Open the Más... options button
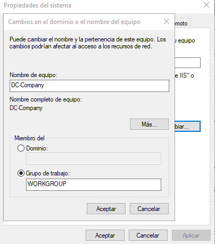The height and width of the screenshot is (244, 215). tap(149, 124)
